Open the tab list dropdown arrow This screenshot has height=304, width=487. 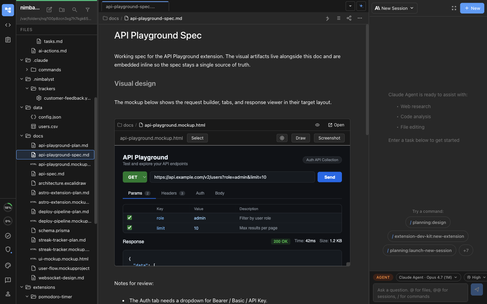(350, 6)
